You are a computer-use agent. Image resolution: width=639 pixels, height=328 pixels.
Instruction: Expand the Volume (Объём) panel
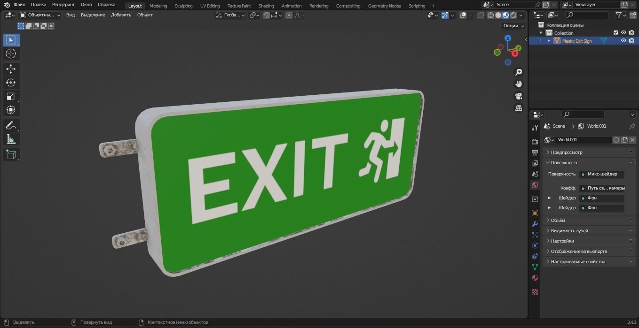(x=589, y=220)
